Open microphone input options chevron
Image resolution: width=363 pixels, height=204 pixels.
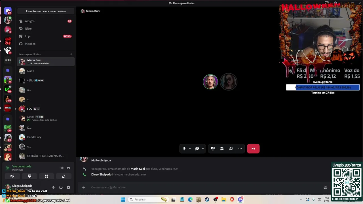pyautogui.click(x=190, y=149)
